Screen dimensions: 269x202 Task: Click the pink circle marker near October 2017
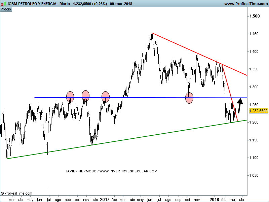point(189,98)
